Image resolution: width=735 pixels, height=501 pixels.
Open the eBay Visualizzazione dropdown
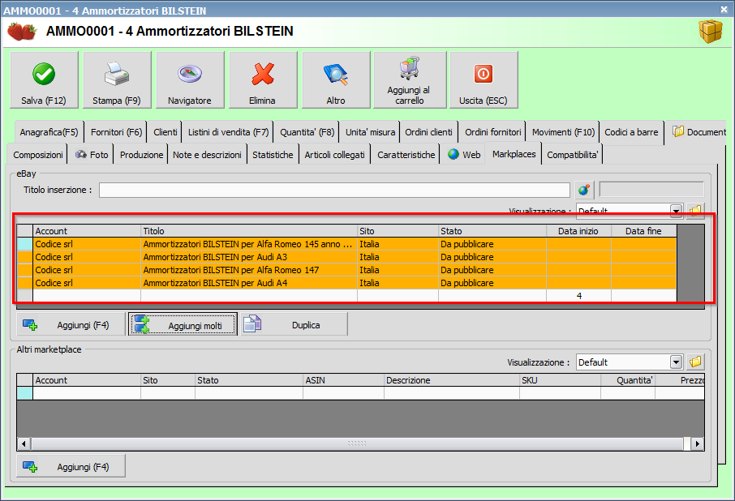coord(676,211)
